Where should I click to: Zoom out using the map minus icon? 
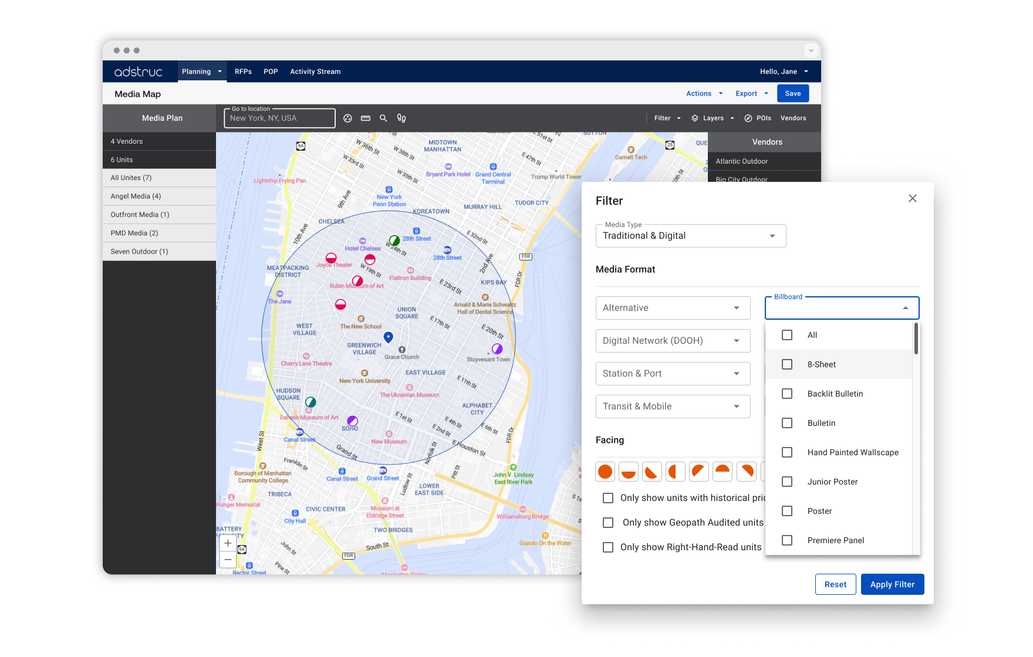point(228,559)
